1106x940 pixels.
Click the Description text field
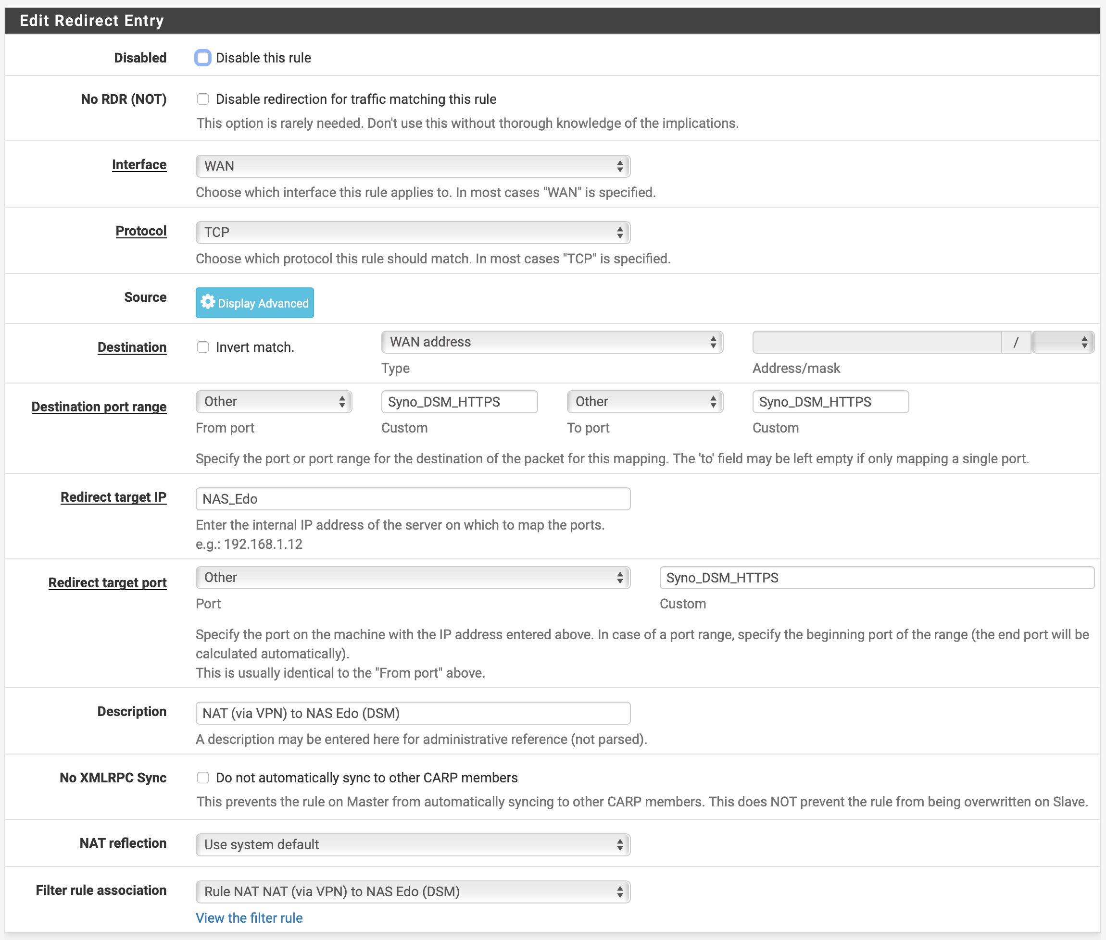click(x=412, y=713)
